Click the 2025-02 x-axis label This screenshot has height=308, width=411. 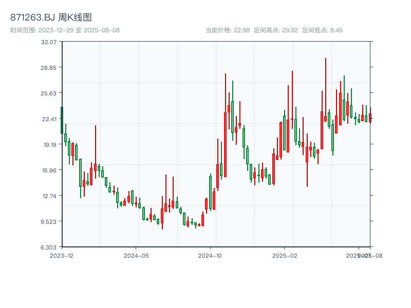point(285,256)
